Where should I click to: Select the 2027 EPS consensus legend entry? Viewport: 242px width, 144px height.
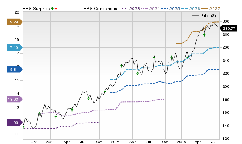(210, 9)
